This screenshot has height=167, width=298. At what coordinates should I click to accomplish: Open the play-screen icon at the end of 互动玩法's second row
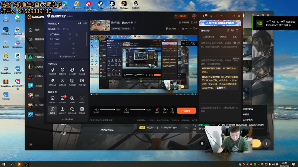click(82, 81)
